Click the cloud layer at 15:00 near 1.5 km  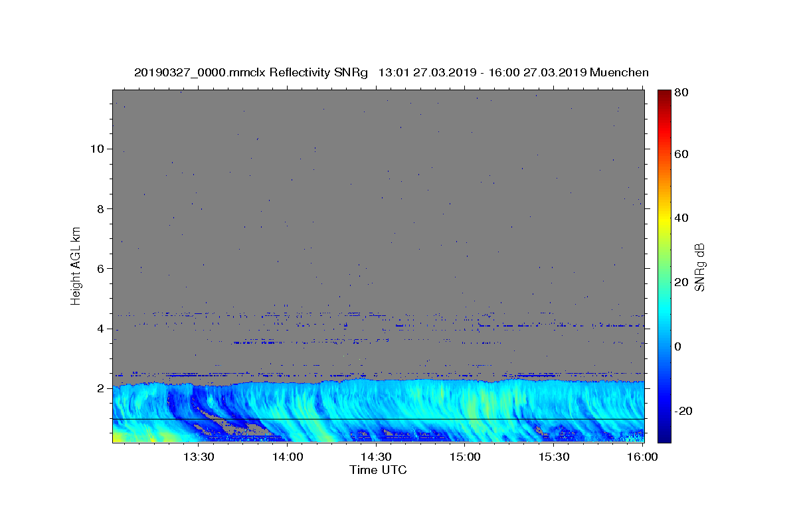pos(465,404)
